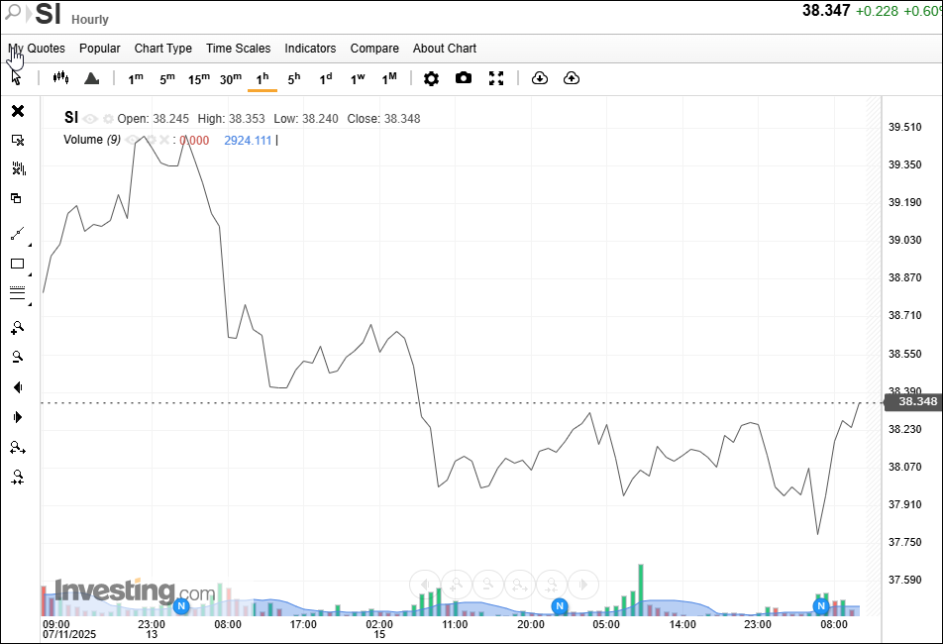The height and width of the screenshot is (644, 943).
Task: Take a chart snapshot with camera icon
Action: (464, 78)
